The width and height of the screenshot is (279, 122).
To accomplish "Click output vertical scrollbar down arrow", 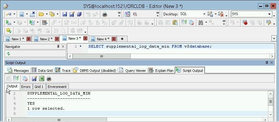I will coord(270,114).
